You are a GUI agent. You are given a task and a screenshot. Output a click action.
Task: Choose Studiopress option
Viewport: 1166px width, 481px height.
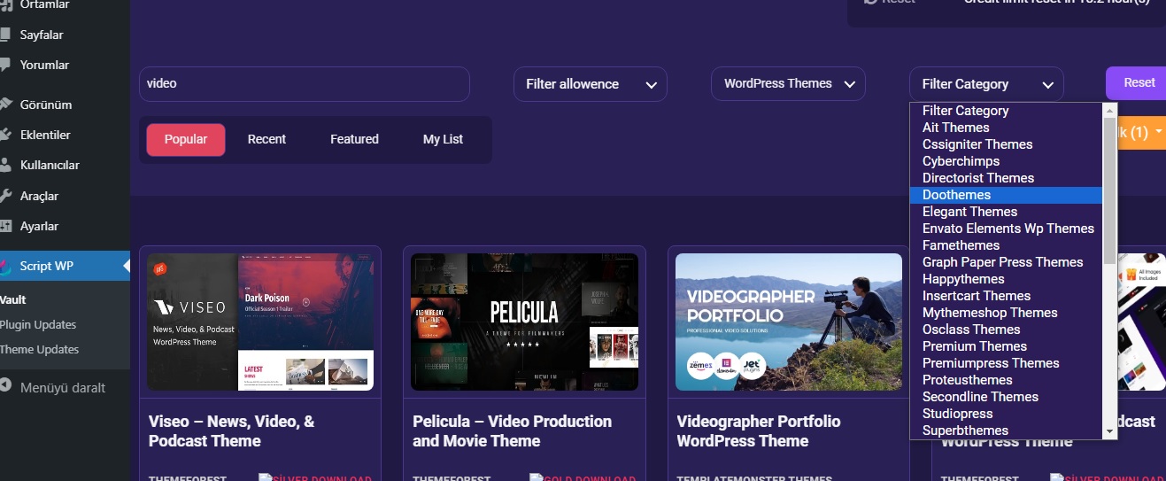(x=1006, y=414)
